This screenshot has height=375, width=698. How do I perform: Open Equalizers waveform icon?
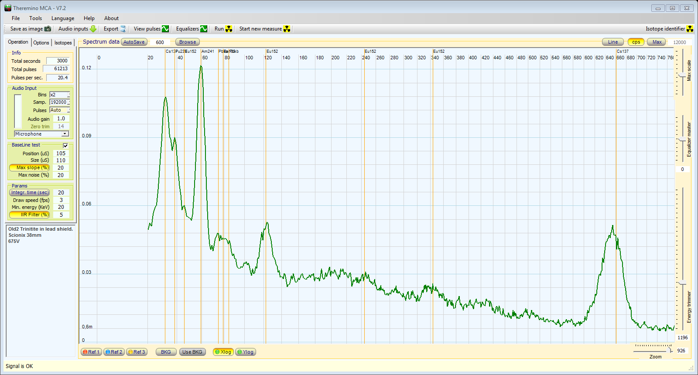click(x=204, y=29)
